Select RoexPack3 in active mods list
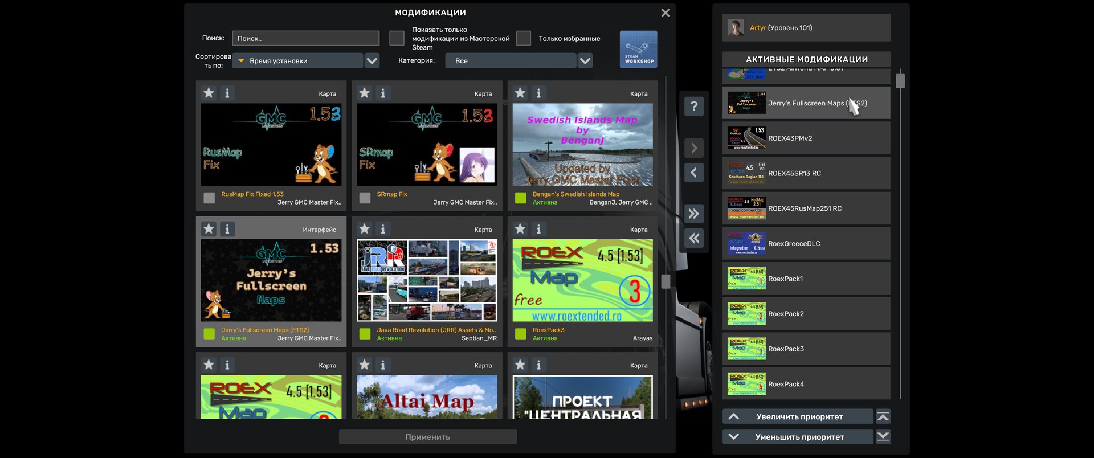 [806, 349]
